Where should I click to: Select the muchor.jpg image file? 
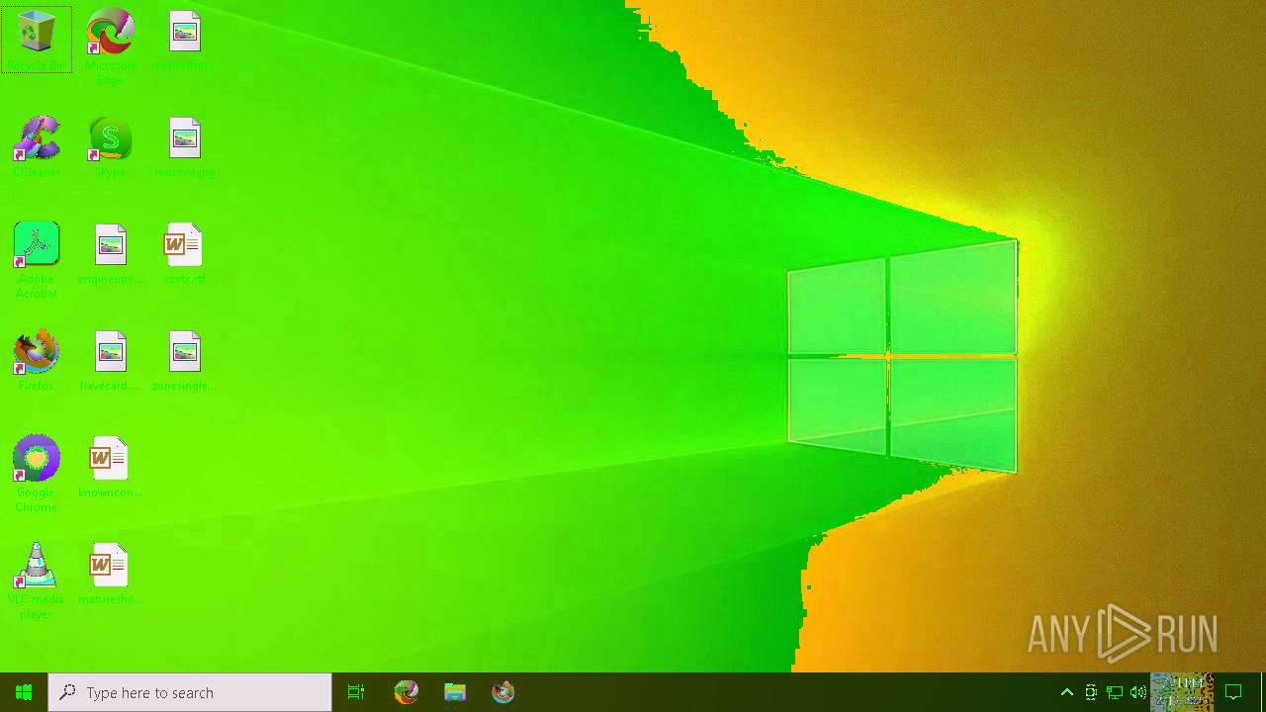[184, 146]
